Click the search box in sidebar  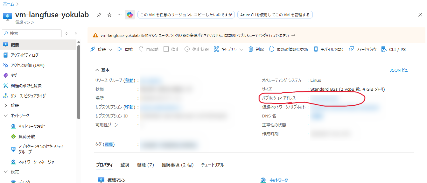pos(32,33)
